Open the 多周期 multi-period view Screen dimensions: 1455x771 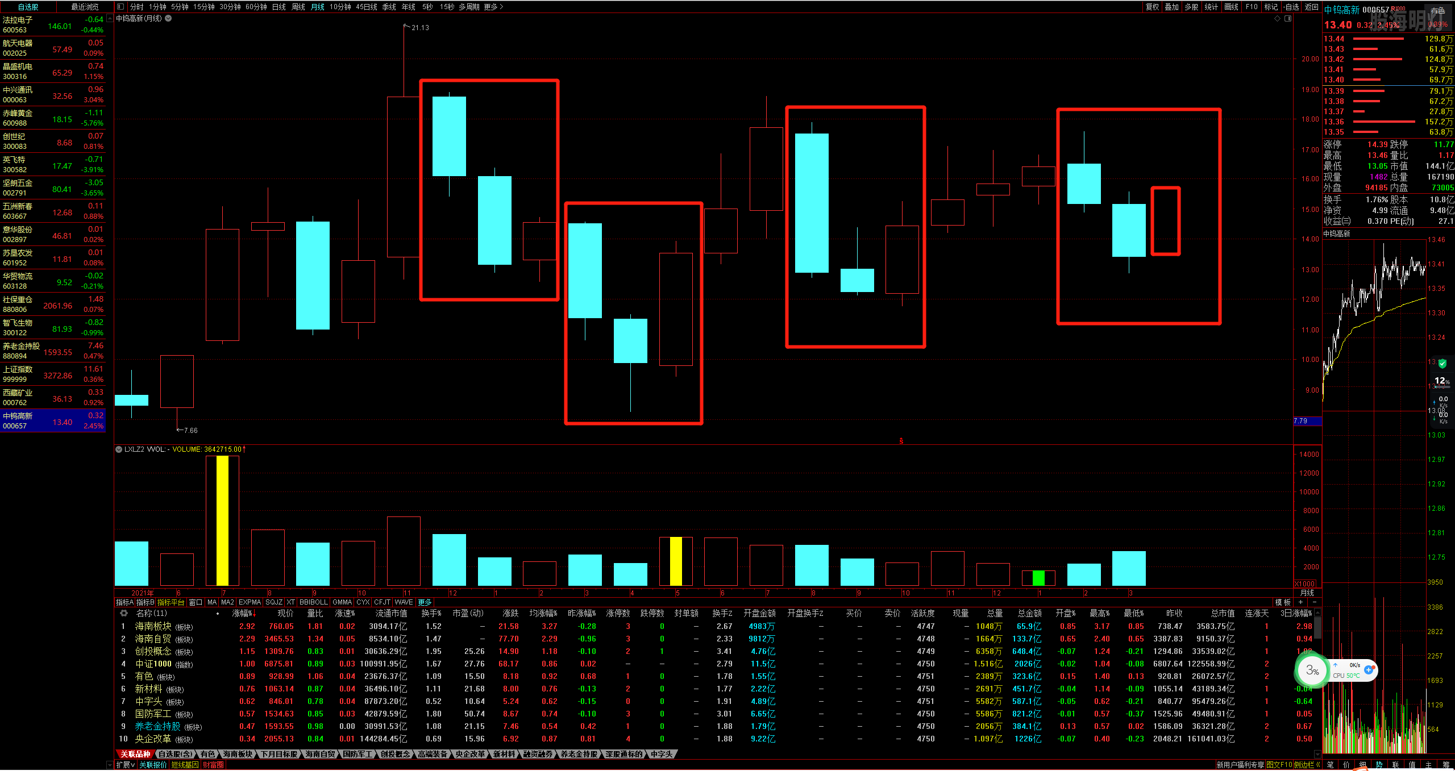pos(469,7)
